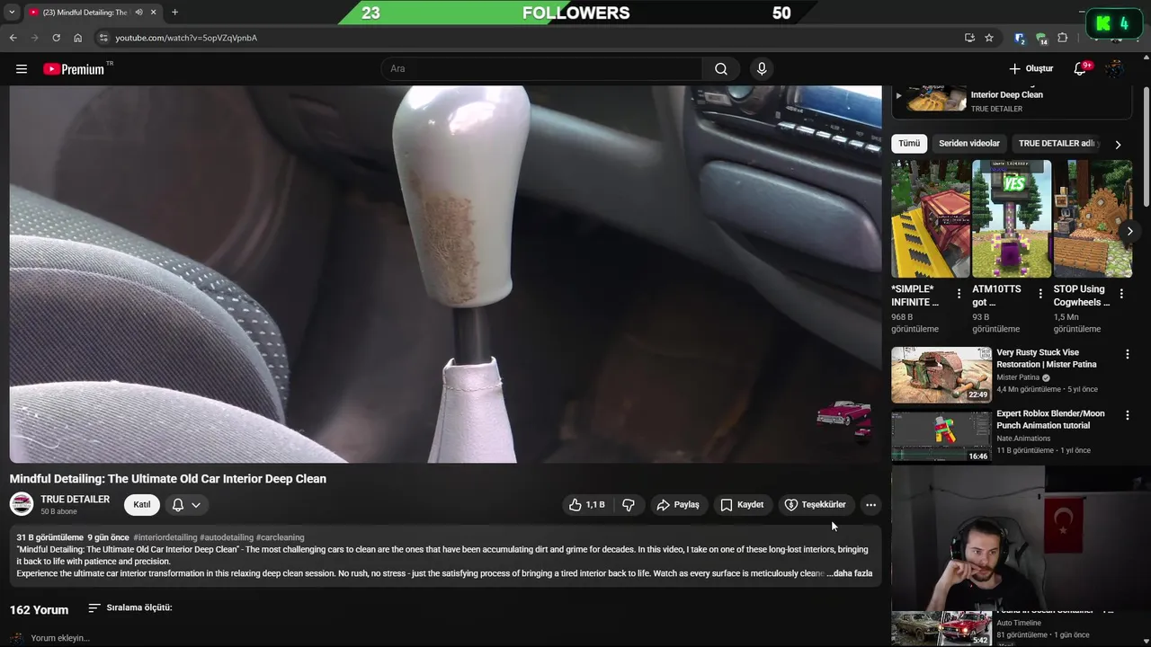1151x647 pixels.
Task: Click the Ara search input field
Action: [542, 69]
